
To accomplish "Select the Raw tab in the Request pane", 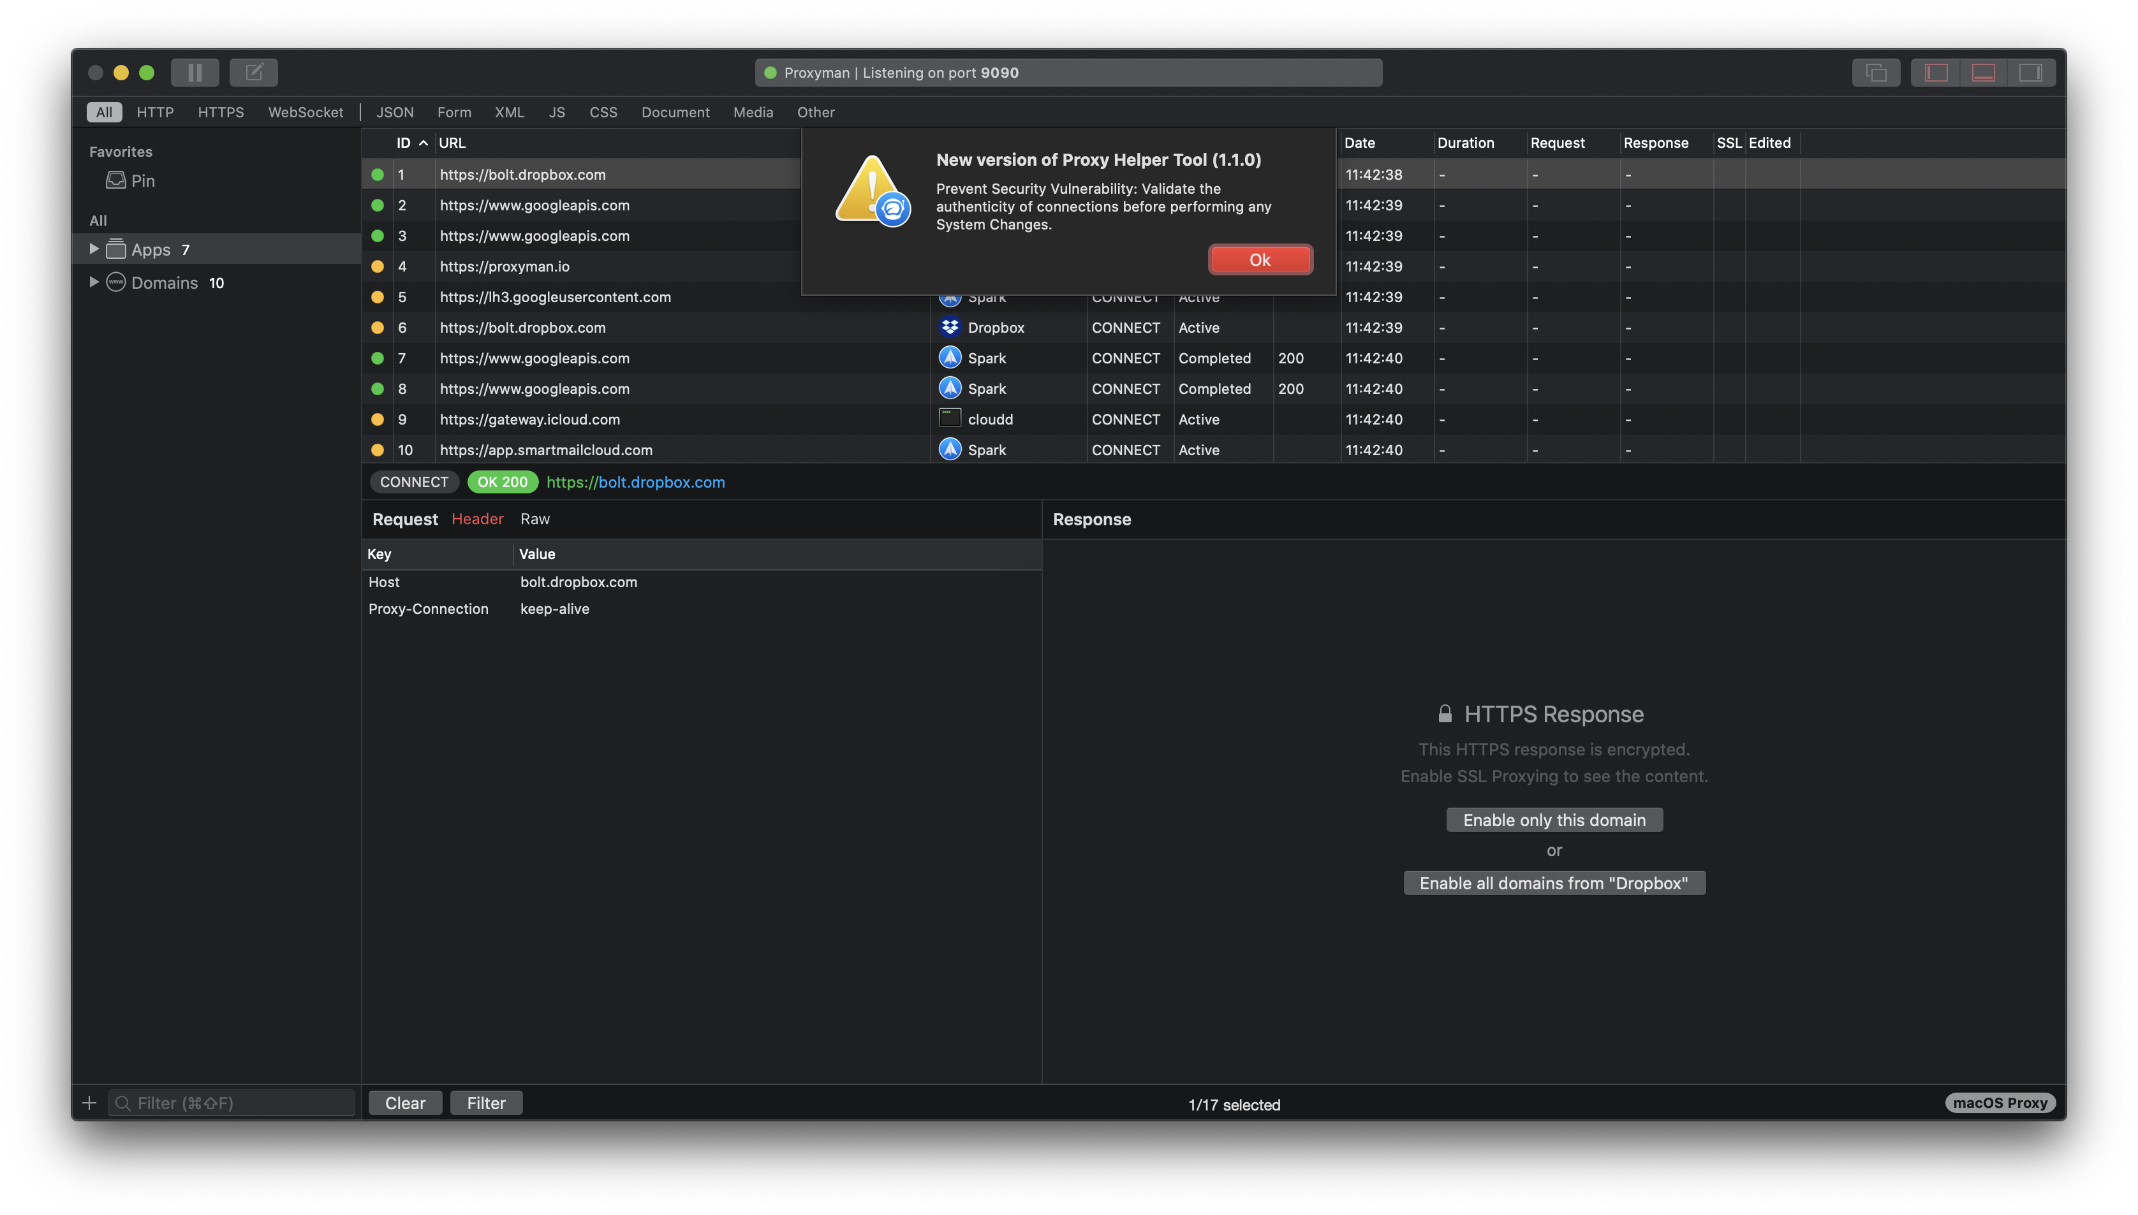I will 535,518.
